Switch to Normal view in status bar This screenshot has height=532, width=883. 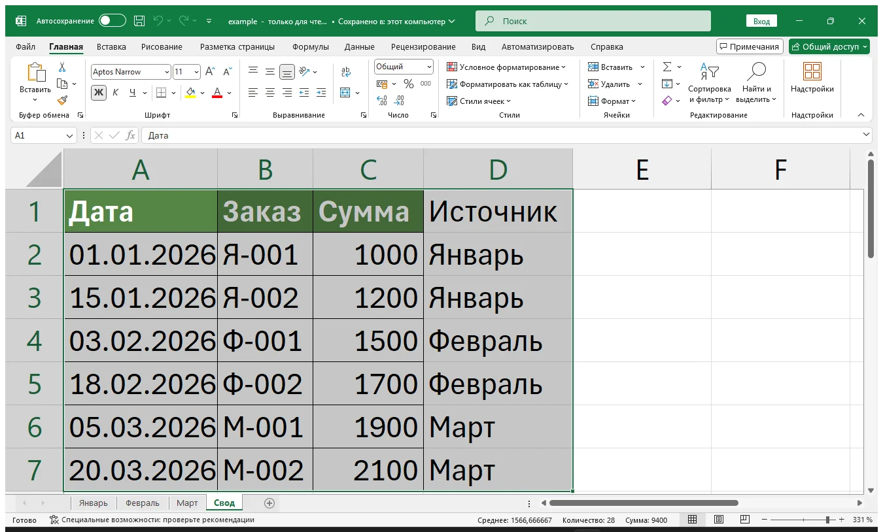(692, 520)
